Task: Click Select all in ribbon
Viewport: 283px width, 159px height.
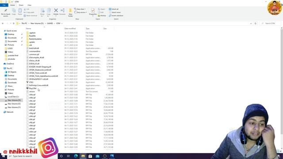Action: [114, 9]
